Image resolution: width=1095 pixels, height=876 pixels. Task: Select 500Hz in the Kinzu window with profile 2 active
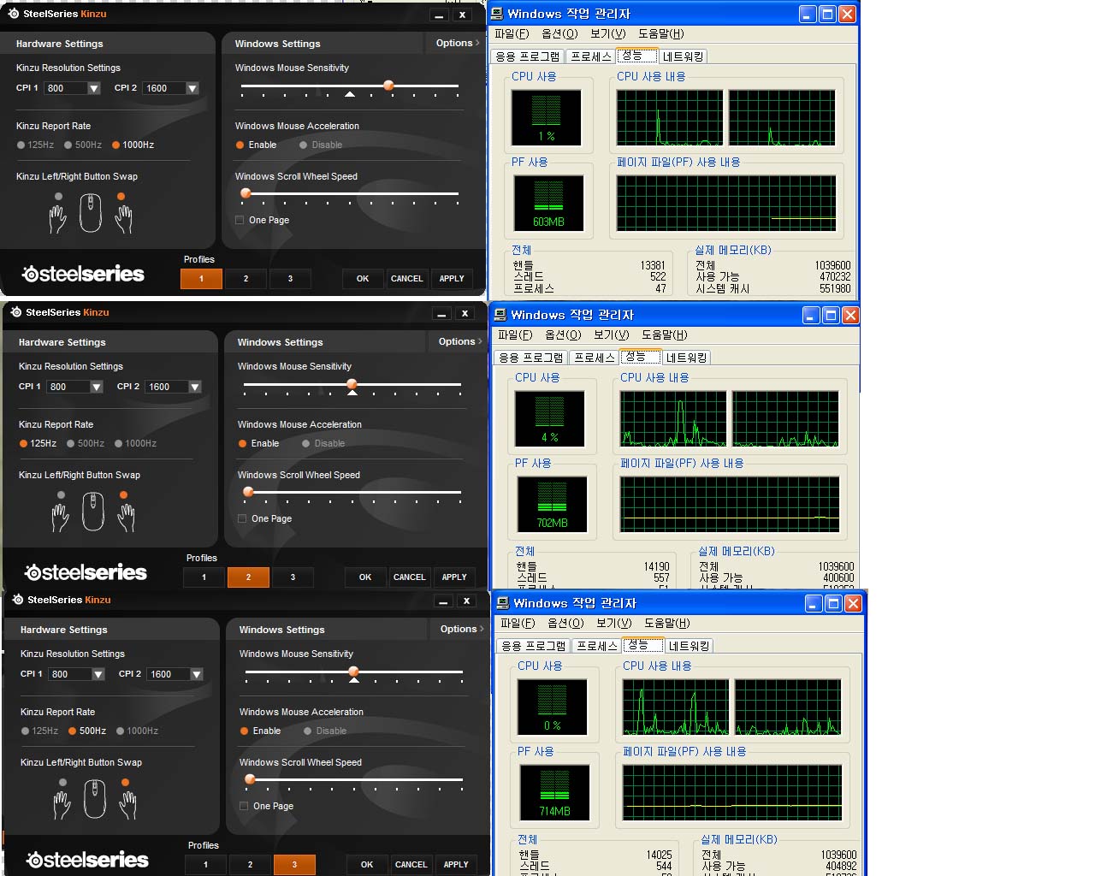(86, 443)
